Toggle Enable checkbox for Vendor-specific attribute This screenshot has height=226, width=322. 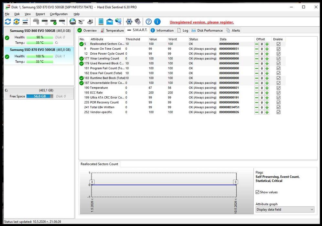278,113
